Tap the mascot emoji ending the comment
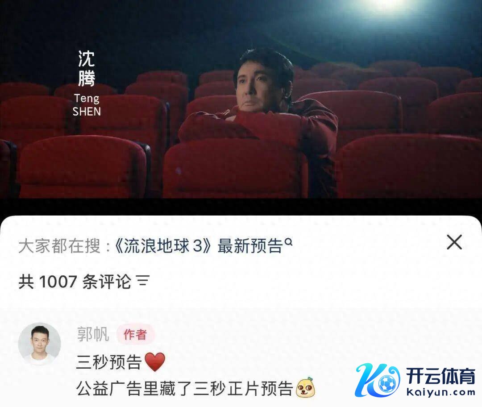Image resolution: width=482 pixels, height=407 pixels. [305, 387]
